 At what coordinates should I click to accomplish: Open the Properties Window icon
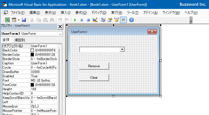(110, 20)
